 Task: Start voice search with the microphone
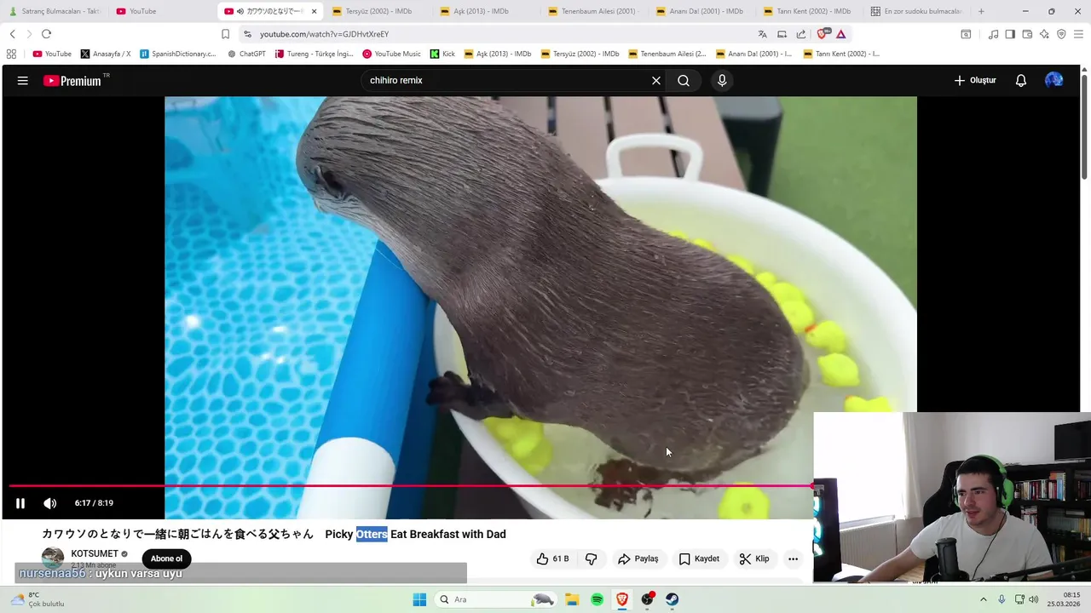tap(722, 80)
